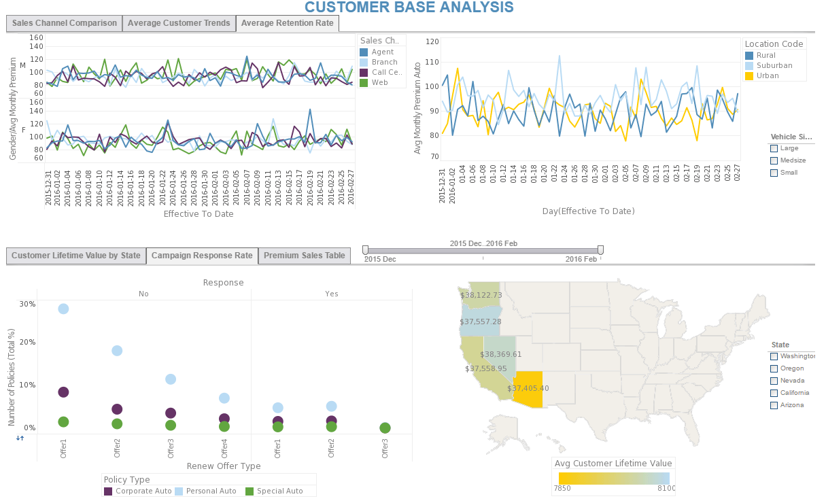Screen dimensions: 826x503
Task: Click the 2016 Feb slider end label
Action: click(x=581, y=259)
